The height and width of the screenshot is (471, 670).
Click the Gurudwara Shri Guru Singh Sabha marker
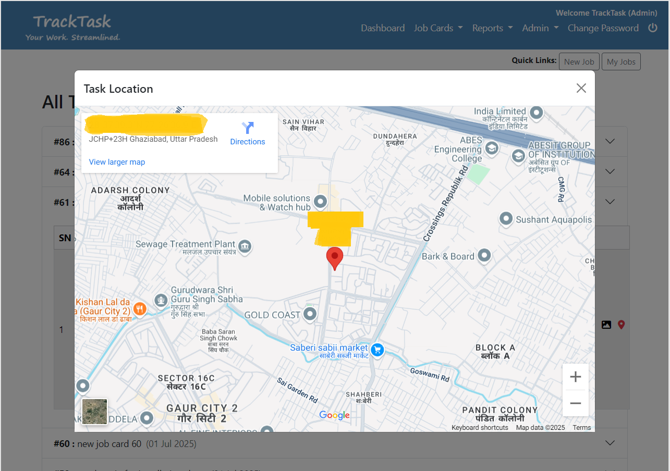161,300
